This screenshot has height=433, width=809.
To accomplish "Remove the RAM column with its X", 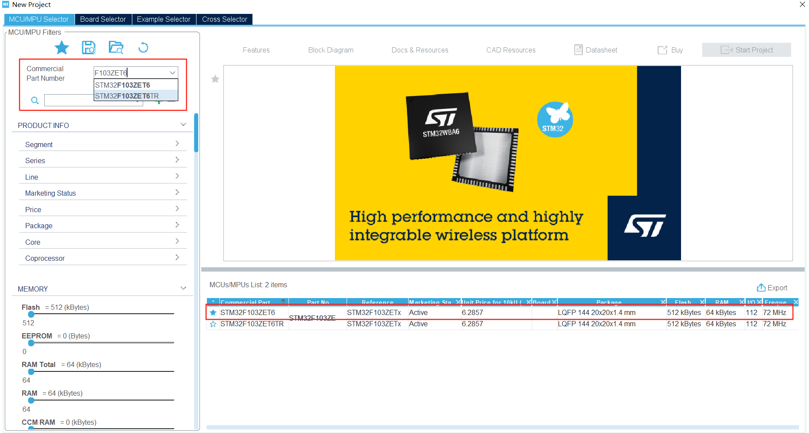I will click(x=742, y=302).
